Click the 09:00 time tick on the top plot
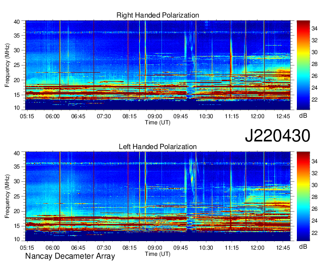323x262 pixels. [155, 116]
